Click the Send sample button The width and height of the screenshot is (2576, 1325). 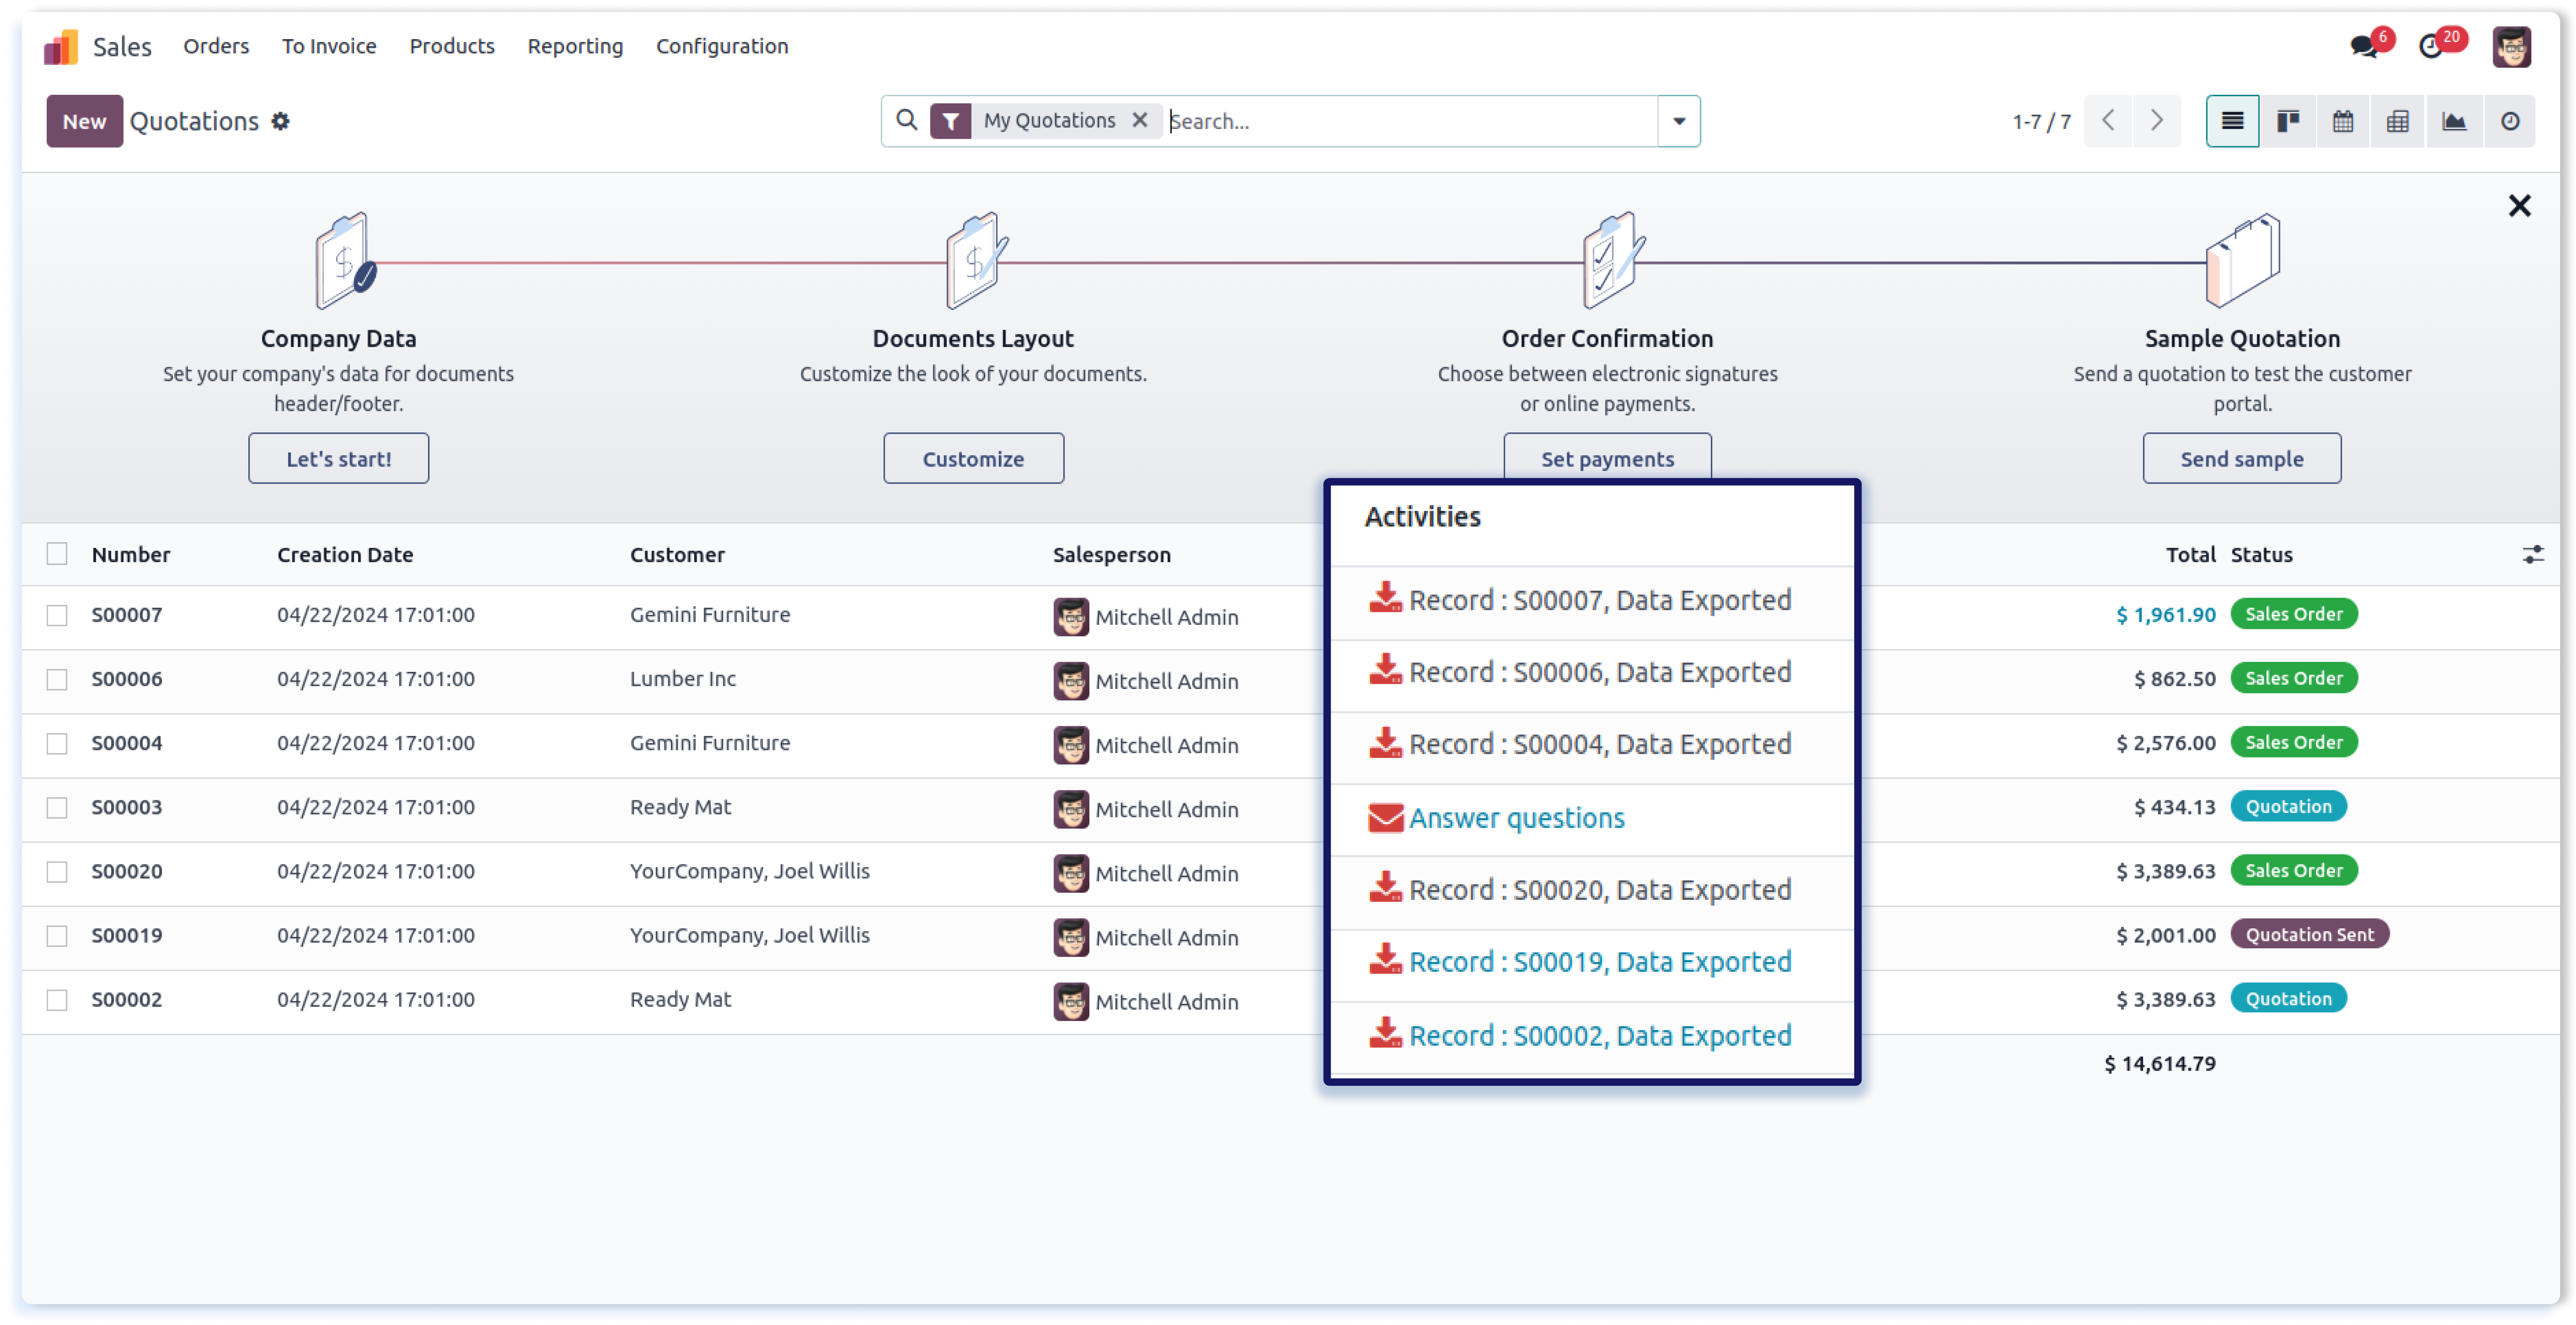2242,459
